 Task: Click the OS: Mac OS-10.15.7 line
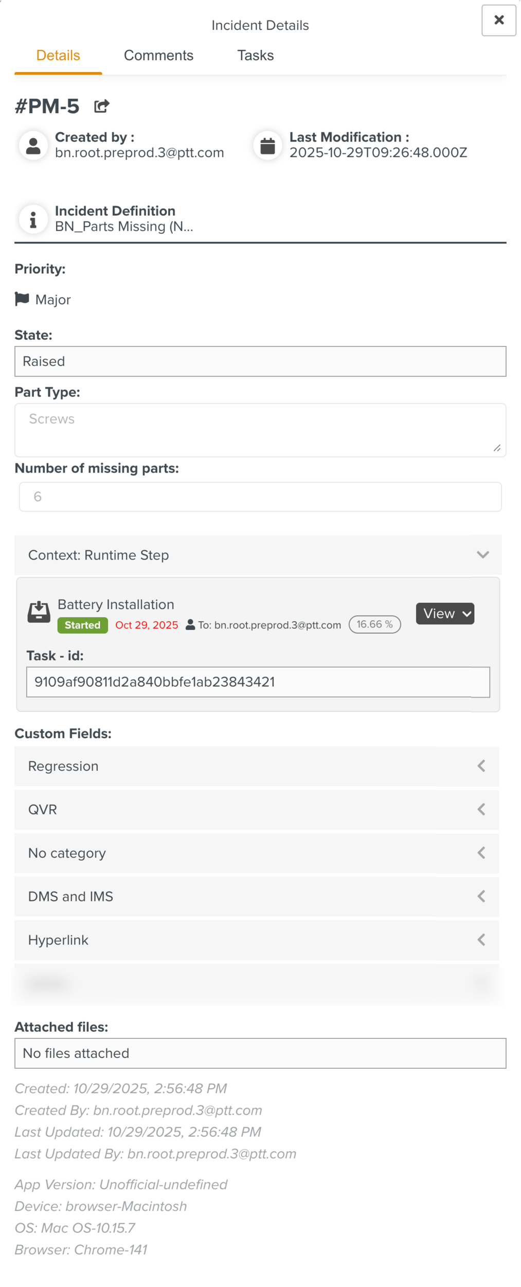[75, 1228]
